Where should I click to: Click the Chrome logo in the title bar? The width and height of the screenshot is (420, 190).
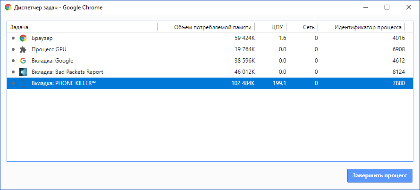click(8, 8)
